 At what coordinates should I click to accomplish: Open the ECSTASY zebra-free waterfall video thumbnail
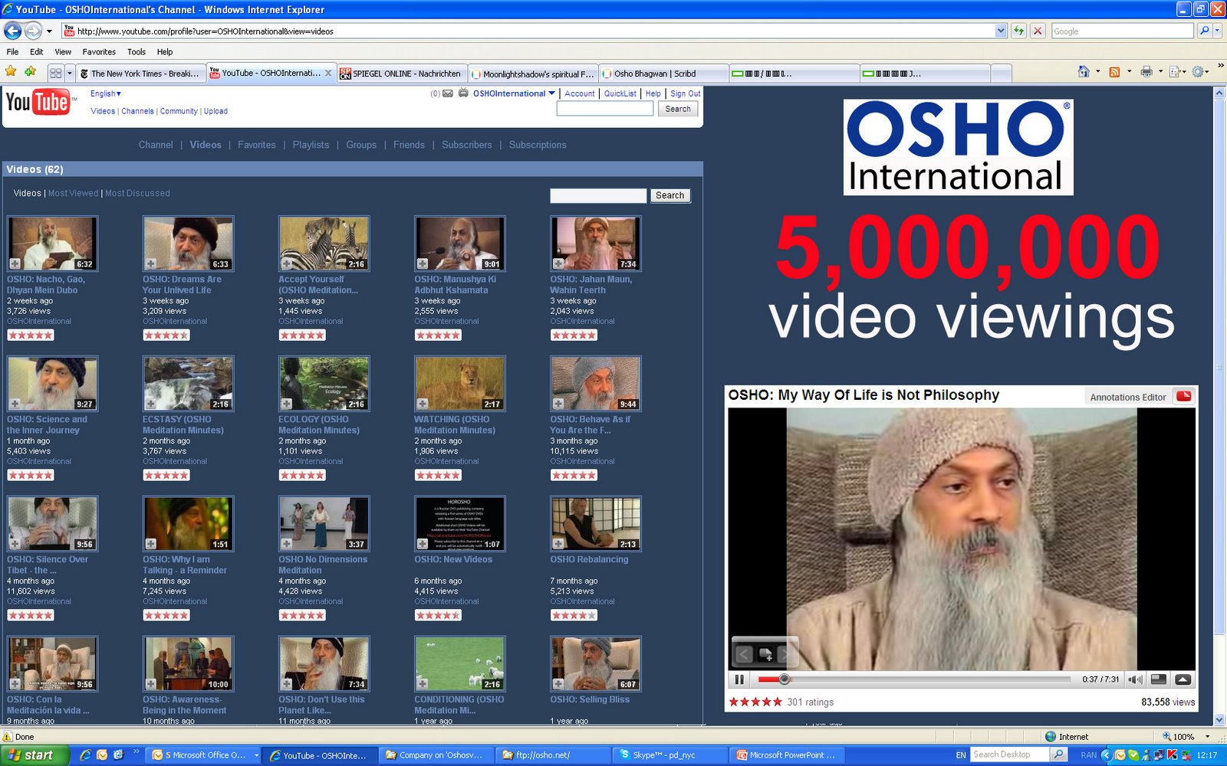coord(188,383)
